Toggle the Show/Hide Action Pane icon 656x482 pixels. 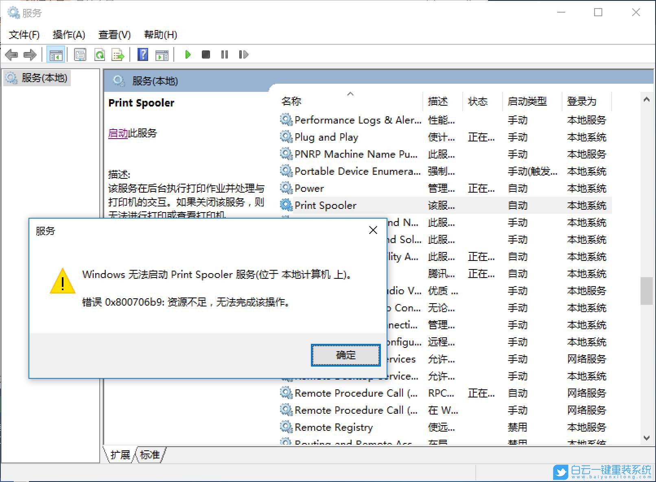tap(162, 54)
